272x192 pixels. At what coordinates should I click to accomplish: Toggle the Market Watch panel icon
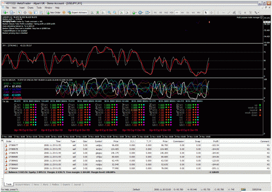tap(20, 13)
